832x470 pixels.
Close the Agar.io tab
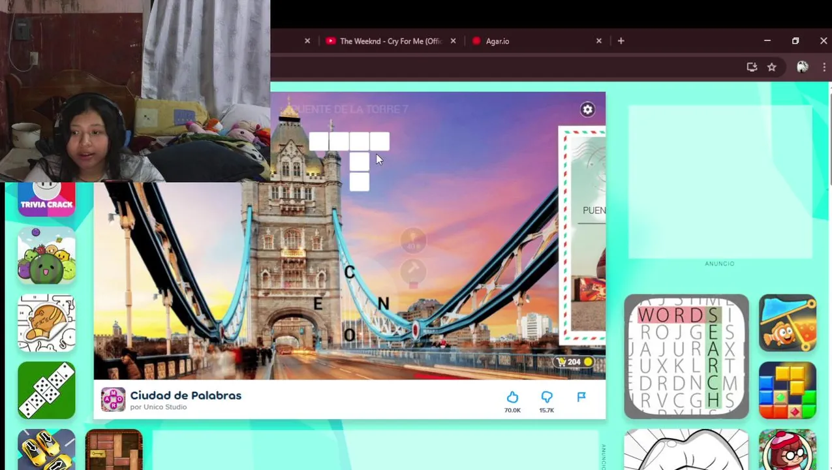click(x=599, y=41)
